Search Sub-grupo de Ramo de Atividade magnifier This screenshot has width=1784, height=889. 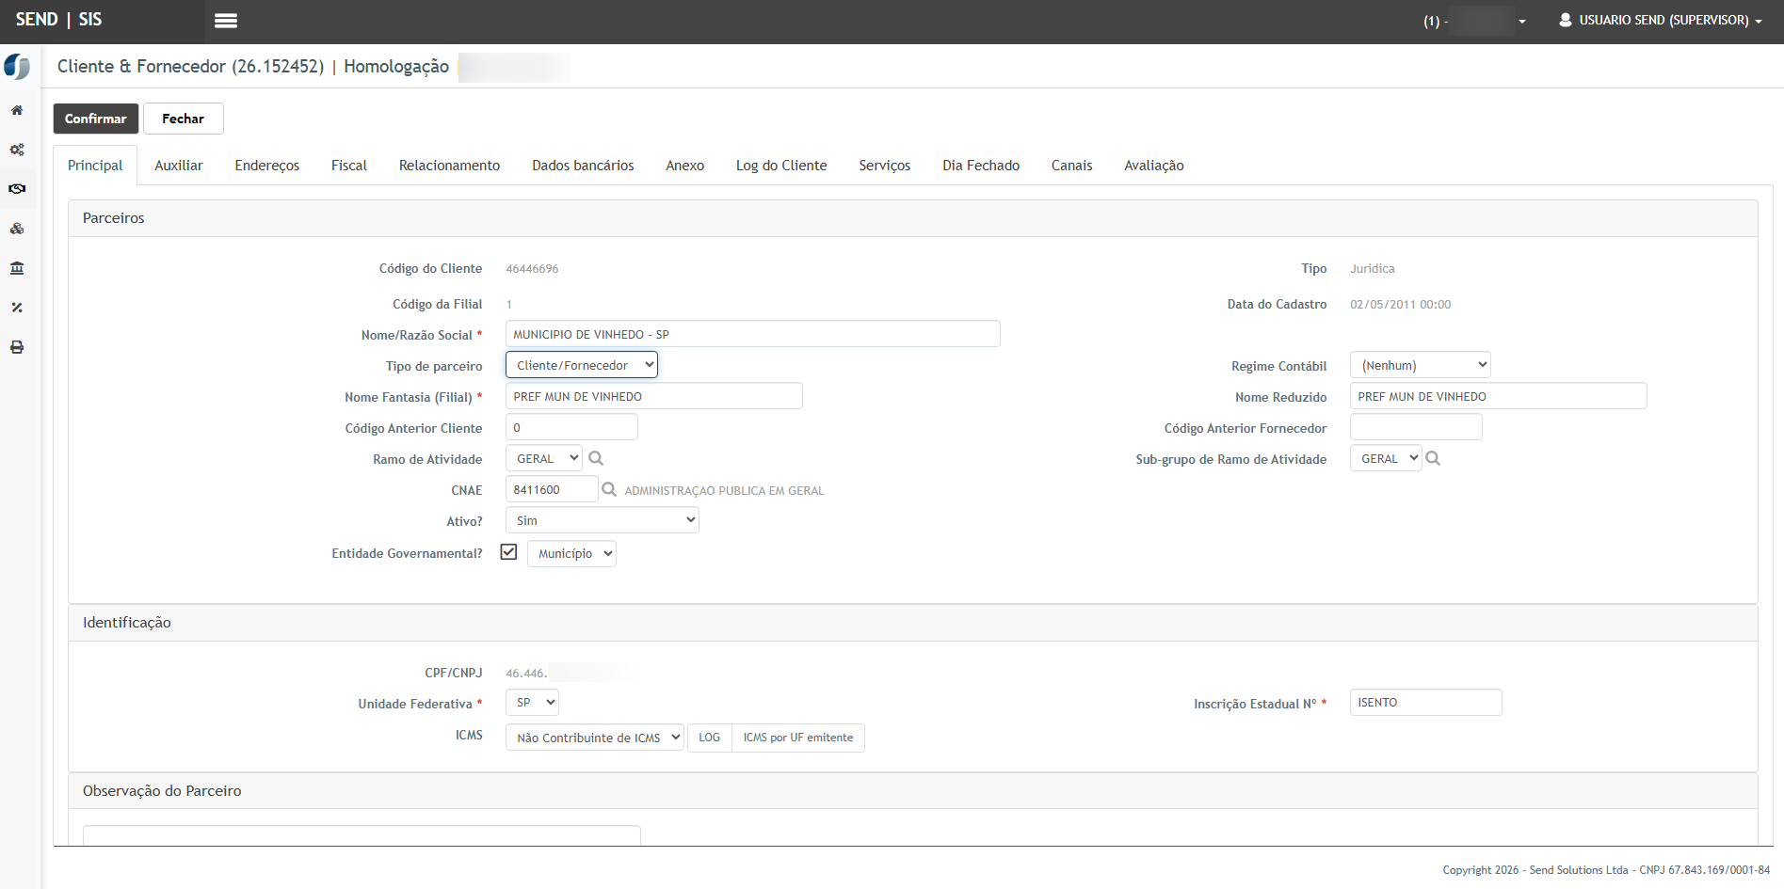1433,458
